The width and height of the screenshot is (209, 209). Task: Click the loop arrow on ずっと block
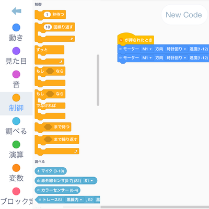point(61,62)
